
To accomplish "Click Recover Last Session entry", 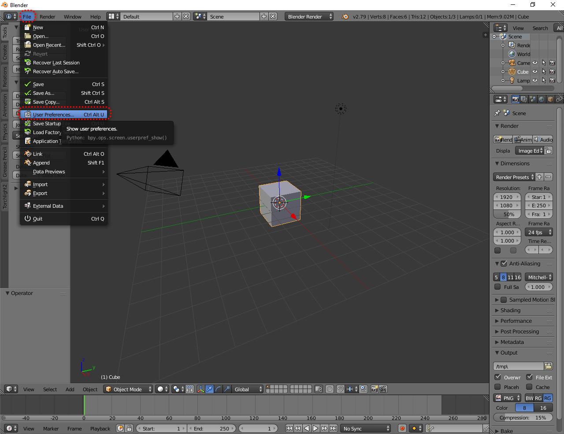I will coord(64,63).
